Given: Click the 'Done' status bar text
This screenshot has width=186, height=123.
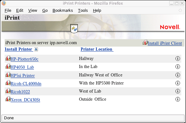Looking at the screenshot, I should pos(9,118).
